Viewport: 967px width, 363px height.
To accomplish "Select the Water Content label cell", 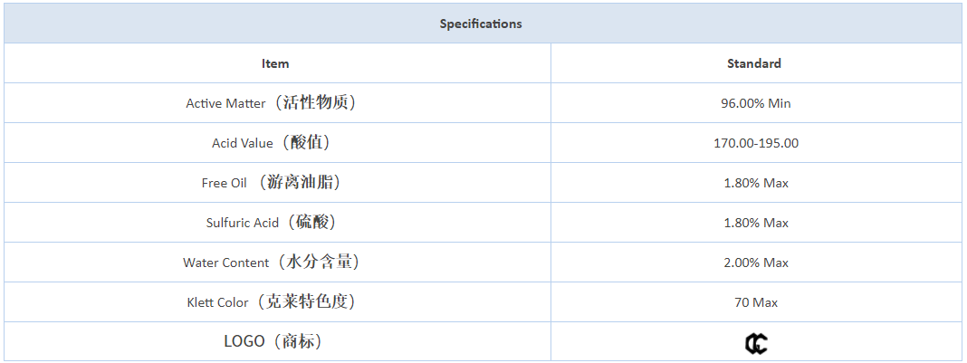I will pyautogui.click(x=278, y=262).
